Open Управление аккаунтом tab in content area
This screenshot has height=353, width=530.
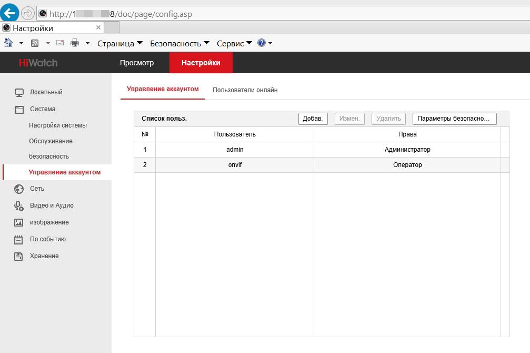163,89
